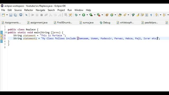169x95 pixels.
Task: Click the warning marker on line 4
Action: (x=2, y=35)
